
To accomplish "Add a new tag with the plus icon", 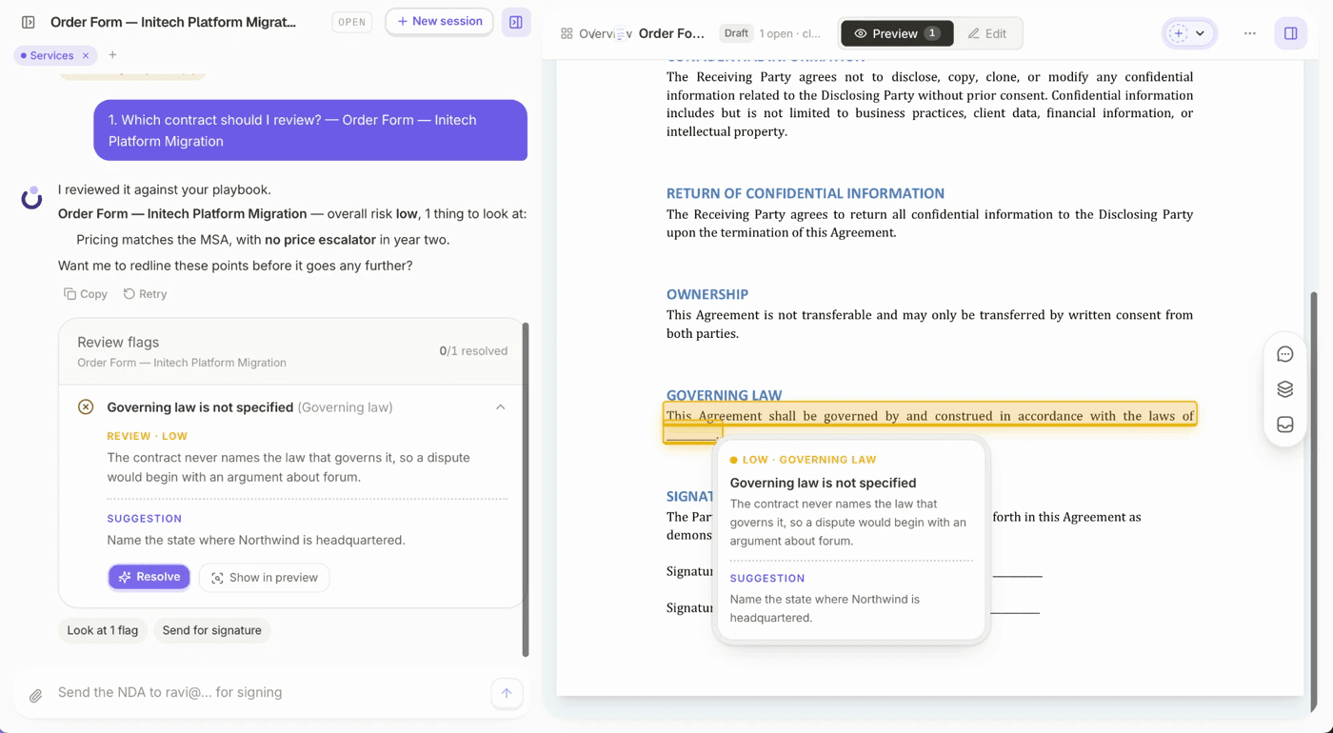I will [x=112, y=55].
